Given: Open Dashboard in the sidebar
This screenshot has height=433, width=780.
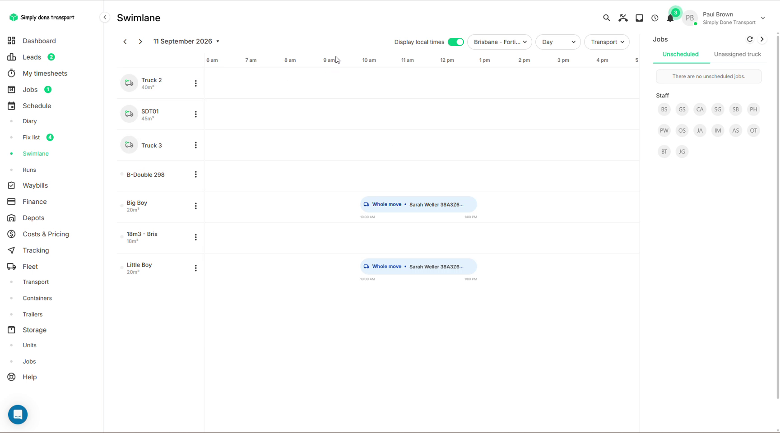Looking at the screenshot, I should pos(39,41).
